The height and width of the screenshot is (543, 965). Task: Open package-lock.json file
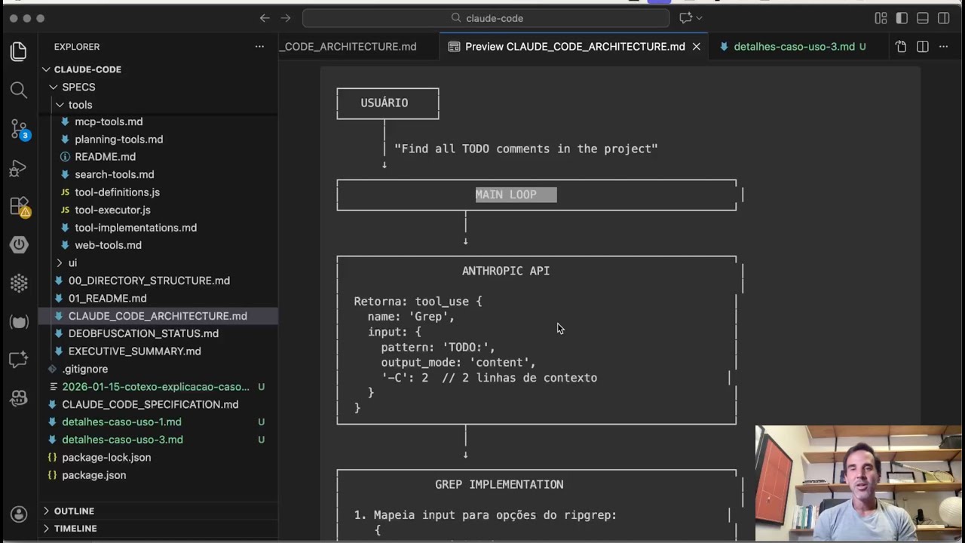coord(106,457)
